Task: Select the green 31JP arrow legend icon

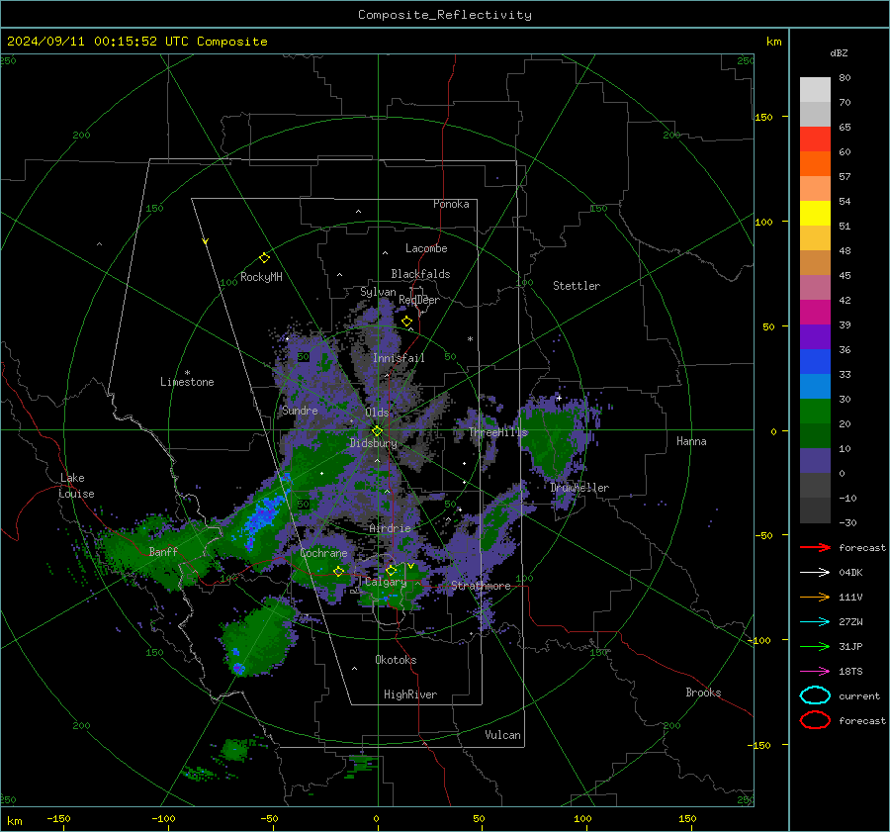Action: (x=815, y=646)
